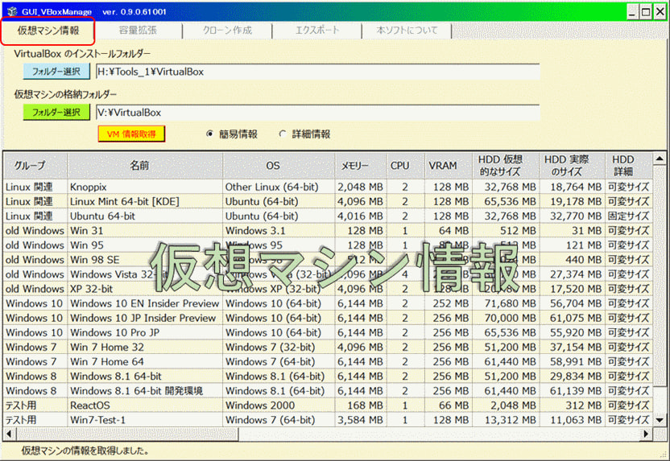
Task: Click the horizontal scrollbar right arrow
Action: [647, 434]
